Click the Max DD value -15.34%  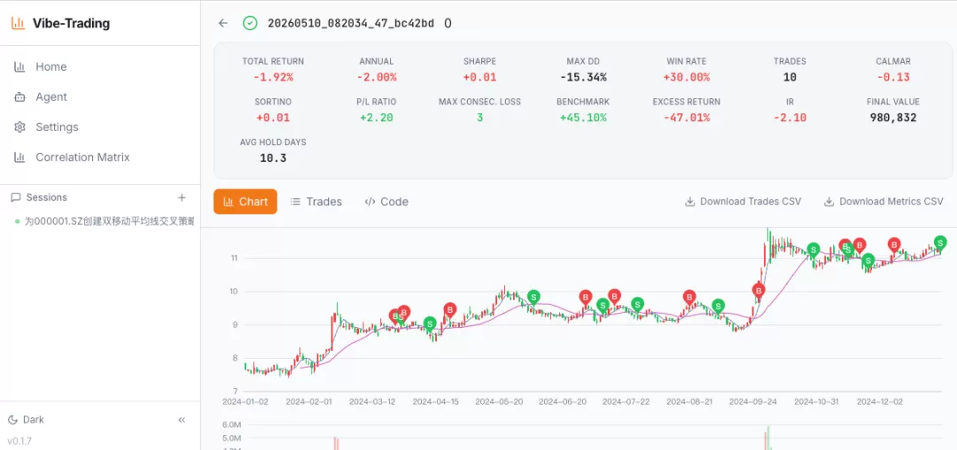pyautogui.click(x=583, y=77)
